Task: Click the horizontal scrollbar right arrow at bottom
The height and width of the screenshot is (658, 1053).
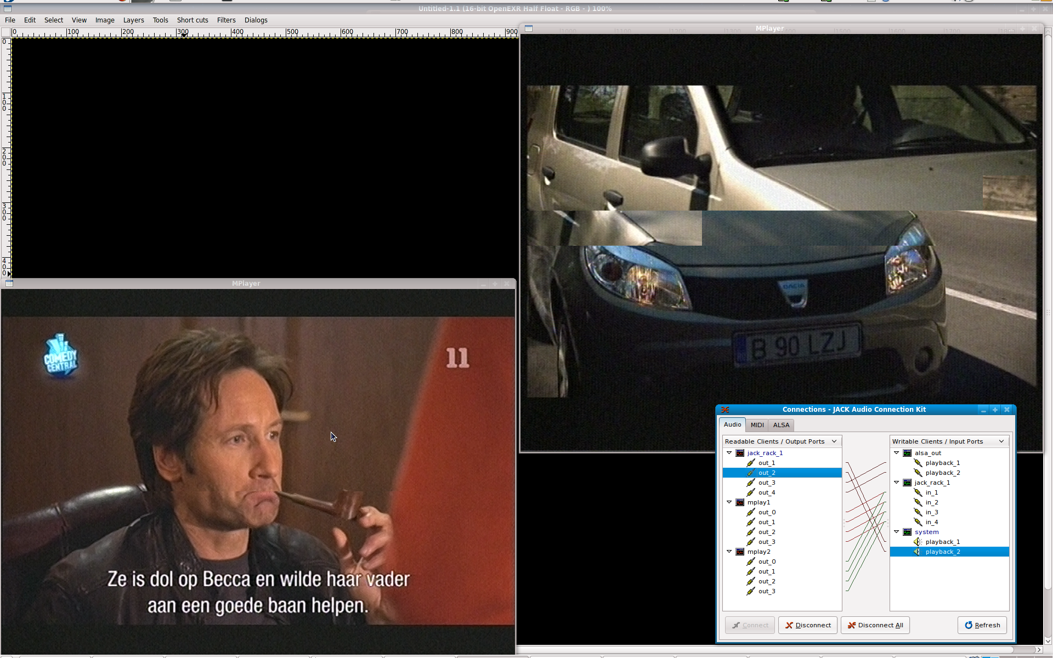Action: [1038, 650]
